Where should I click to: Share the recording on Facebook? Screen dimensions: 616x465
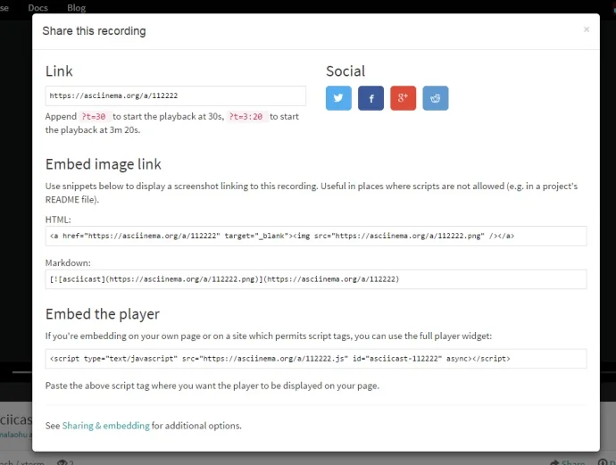coord(370,98)
